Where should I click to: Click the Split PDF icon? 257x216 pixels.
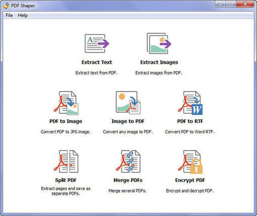pyautogui.click(x=66, y=162)
